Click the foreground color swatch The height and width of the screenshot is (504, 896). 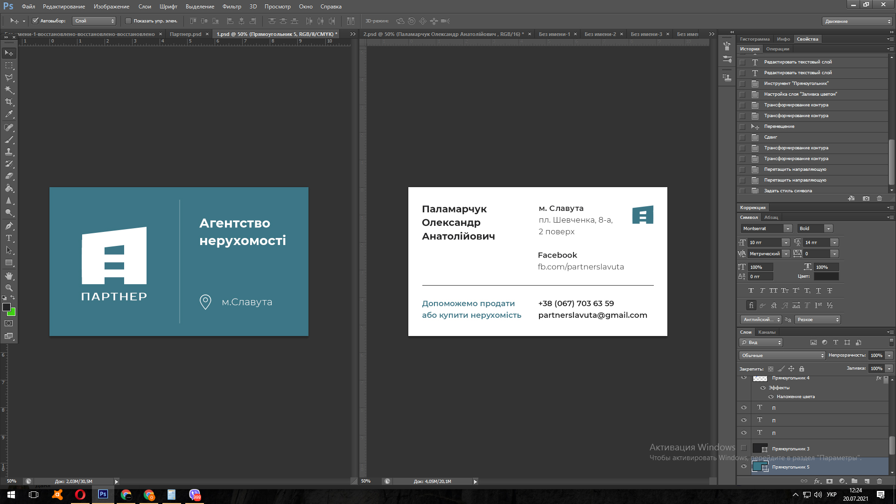point(7,307)
